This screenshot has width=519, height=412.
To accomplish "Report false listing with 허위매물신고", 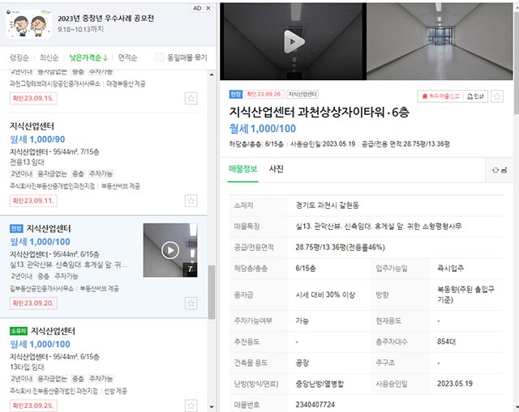I will 440,96.
